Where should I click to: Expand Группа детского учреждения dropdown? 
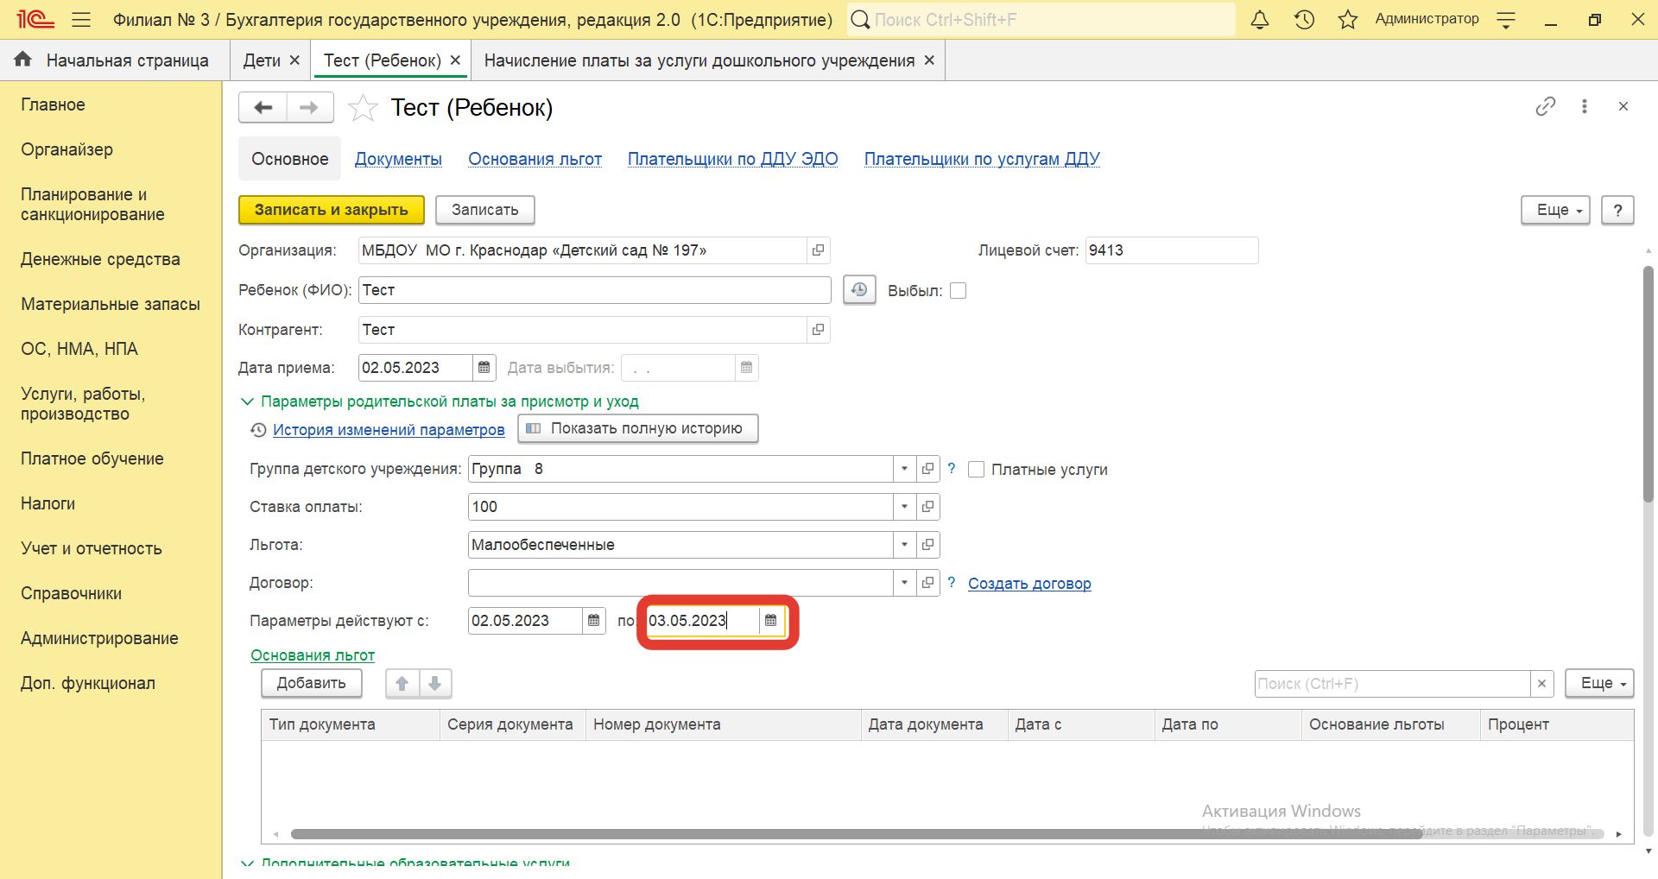[x=904, y=469]
